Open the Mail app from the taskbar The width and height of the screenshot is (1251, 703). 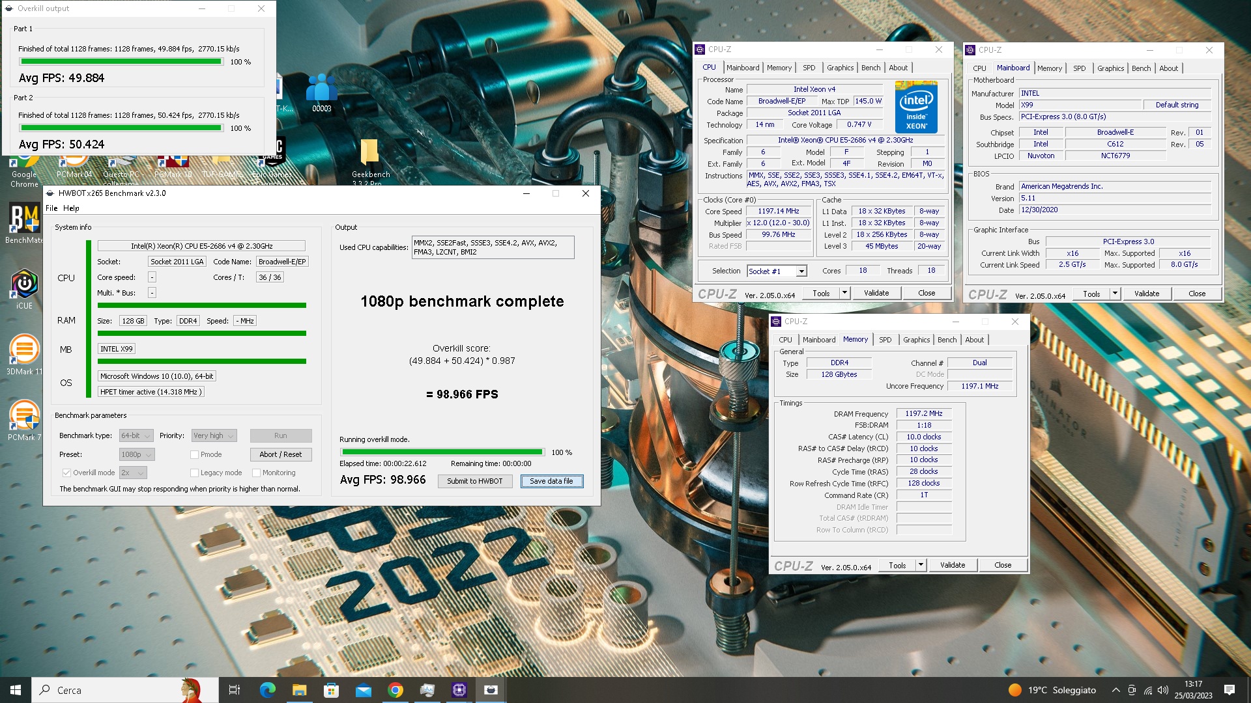pyautogui.click(x=363, y=690)
